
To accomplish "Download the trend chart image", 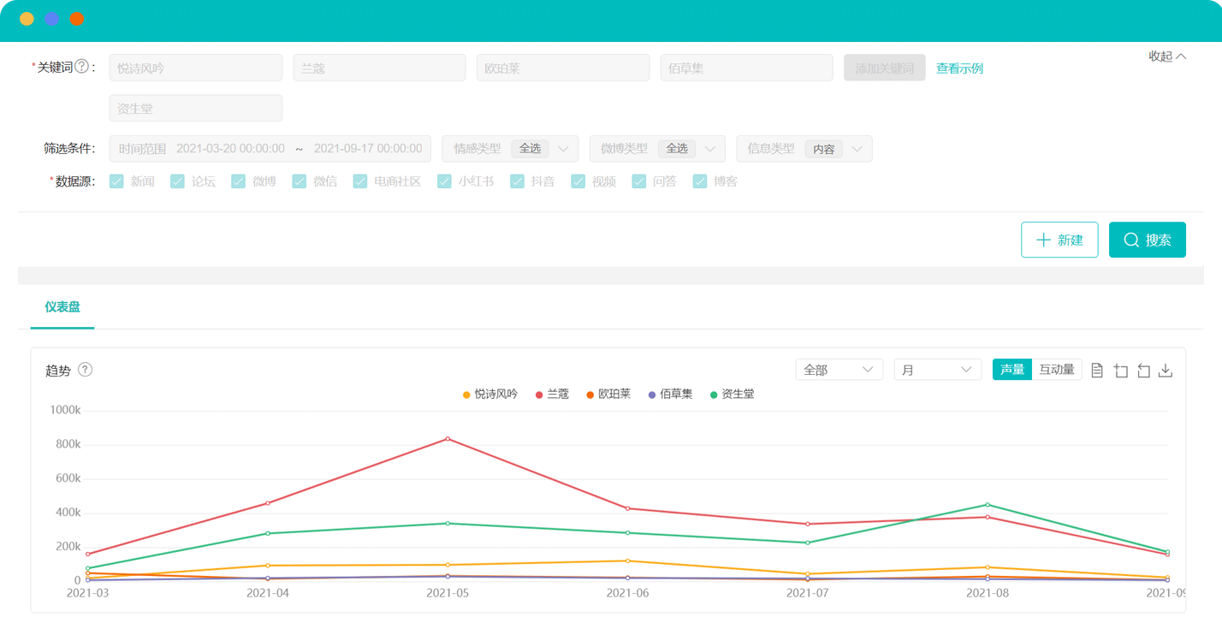I will (x=1165, y=371).
